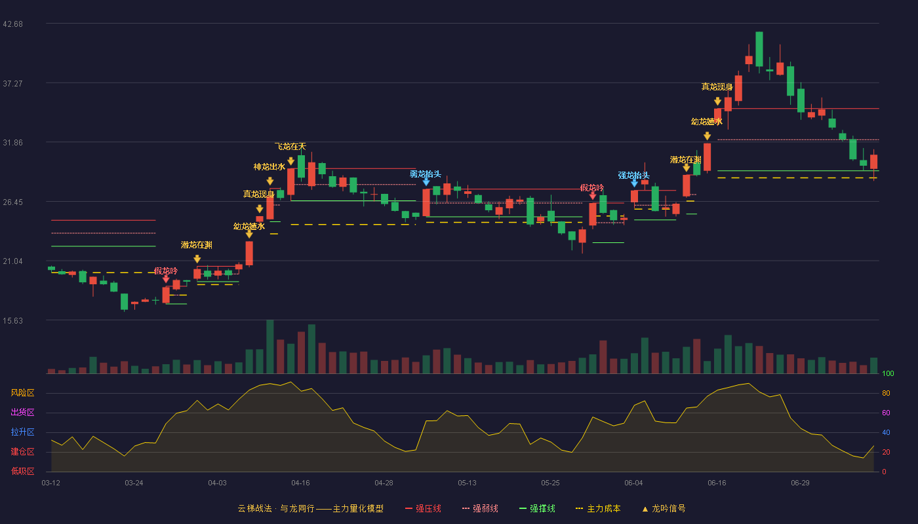Viewport: 918px width, 524px height.
Task: Click the 云梯战法 · 与龙同行 title text
Action: click(276, 508)
